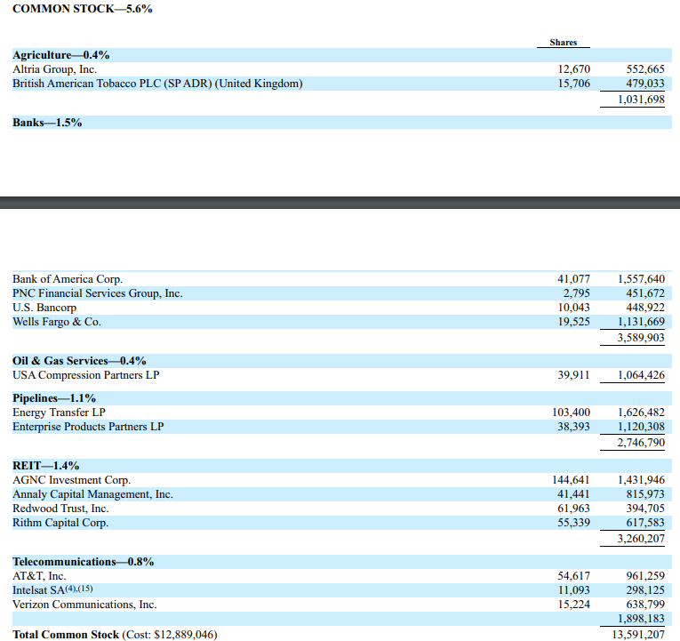680x641 pixels.
Task: Select value 451,672
Action: coord(644,293)
